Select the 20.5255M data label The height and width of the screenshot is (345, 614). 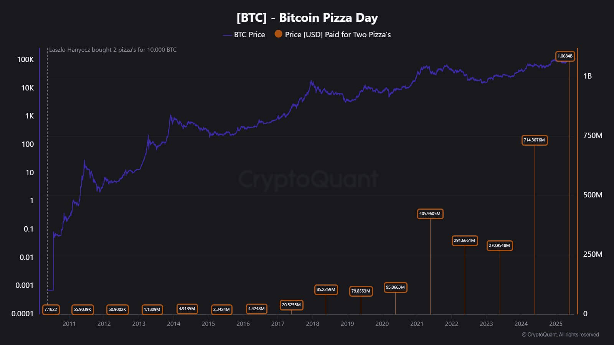[291, 305]
